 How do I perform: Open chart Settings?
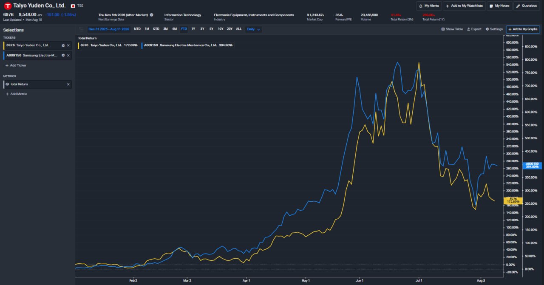click(x=494, y=29)
